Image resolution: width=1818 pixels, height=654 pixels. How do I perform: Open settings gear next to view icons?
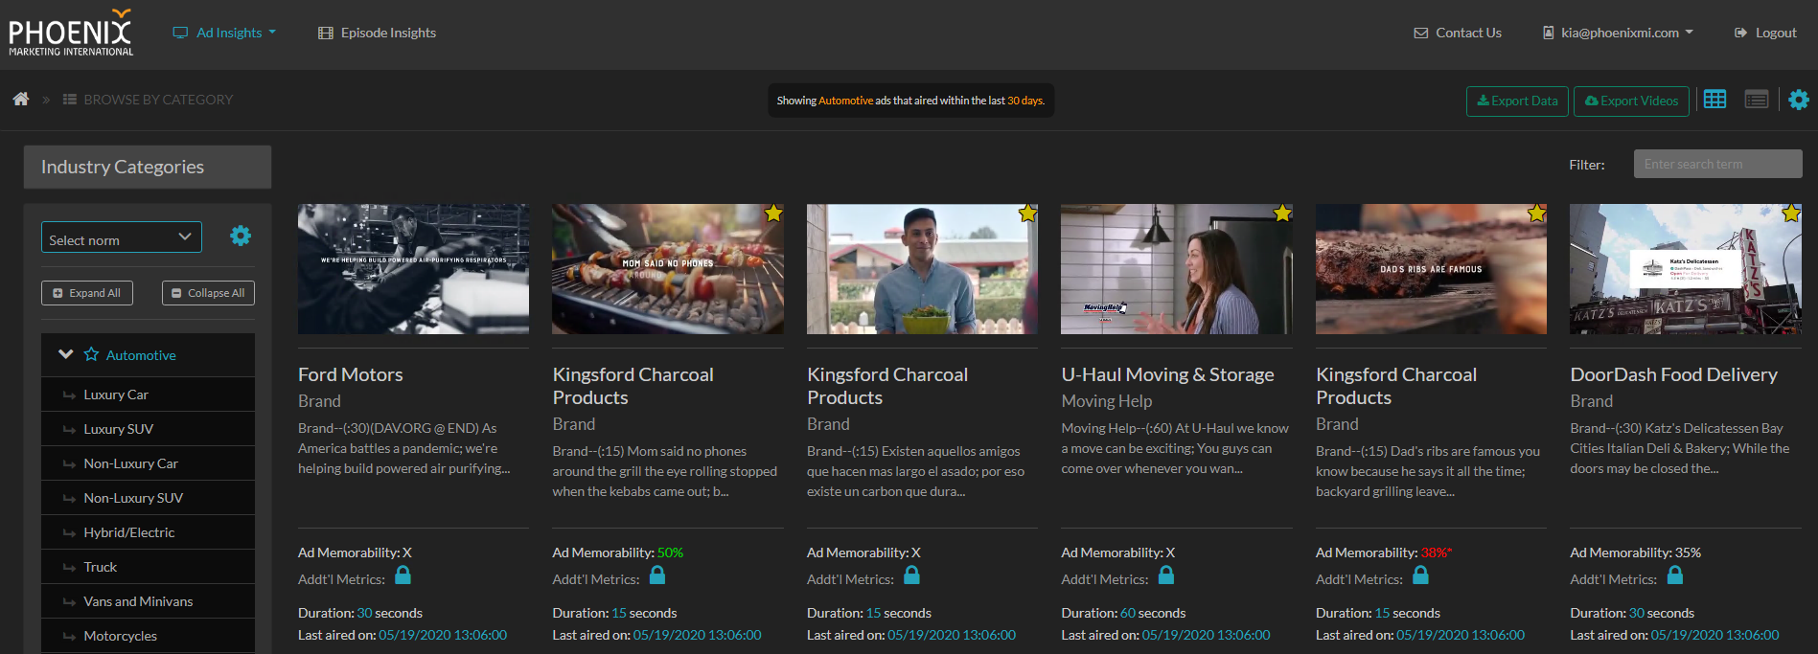1799,100
